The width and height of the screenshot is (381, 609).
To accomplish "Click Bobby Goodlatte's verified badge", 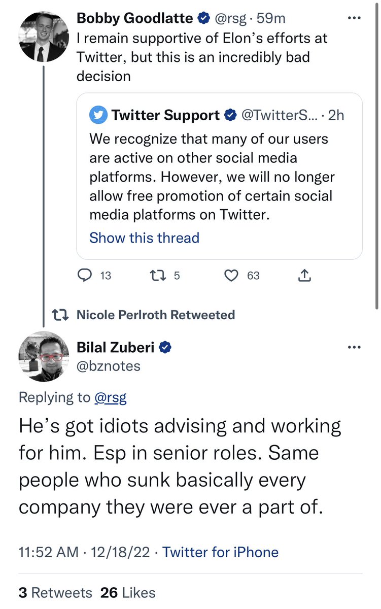I will (x=203, y=19).
